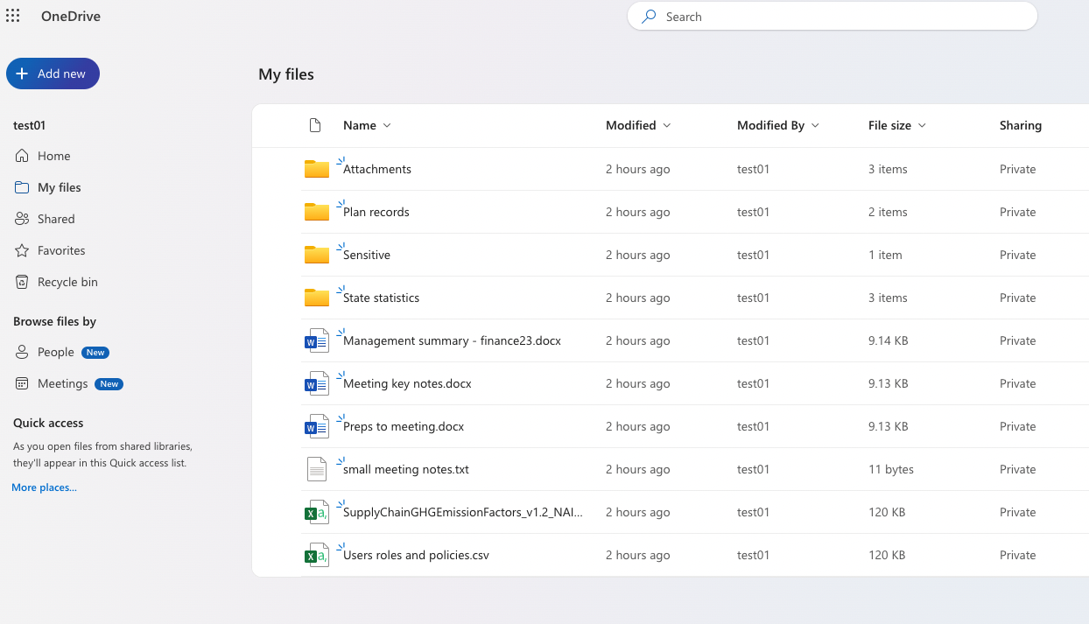
Task: Click the Shared people icon in the sidebar
Action: pos(20,219)
